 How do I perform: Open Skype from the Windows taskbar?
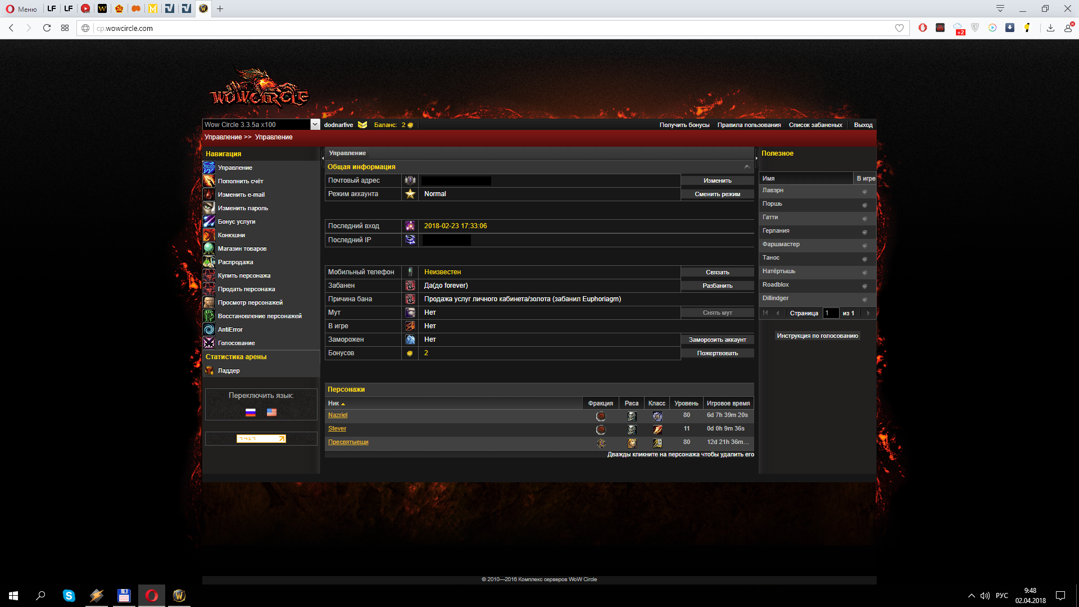(69, 596)
